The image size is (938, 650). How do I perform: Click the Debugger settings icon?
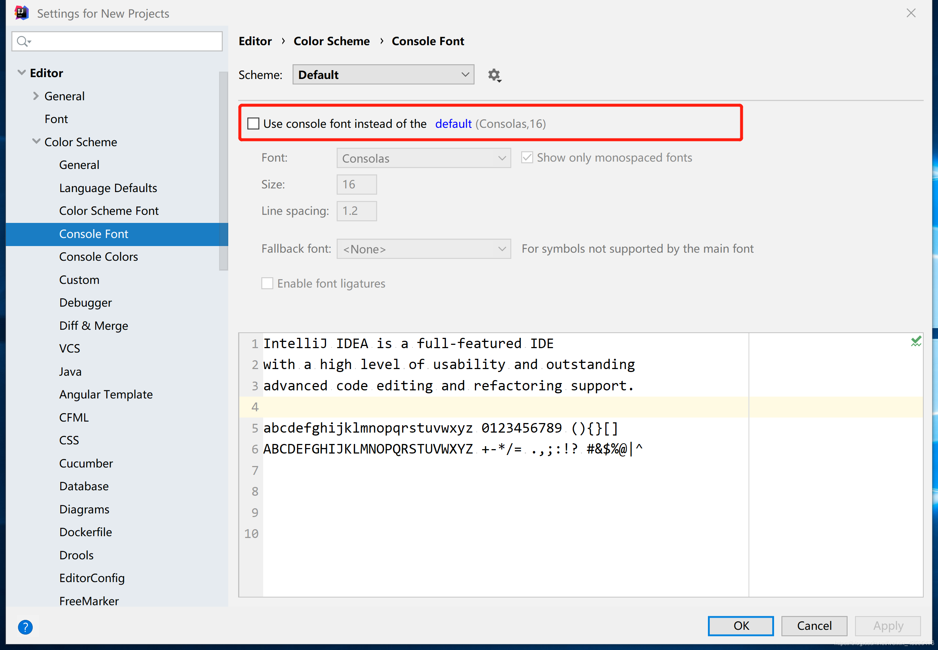click(x=86, y=303)
